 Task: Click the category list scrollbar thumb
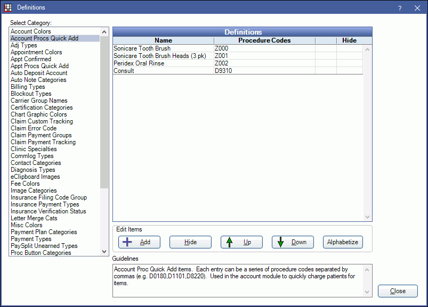coord(104,112)
